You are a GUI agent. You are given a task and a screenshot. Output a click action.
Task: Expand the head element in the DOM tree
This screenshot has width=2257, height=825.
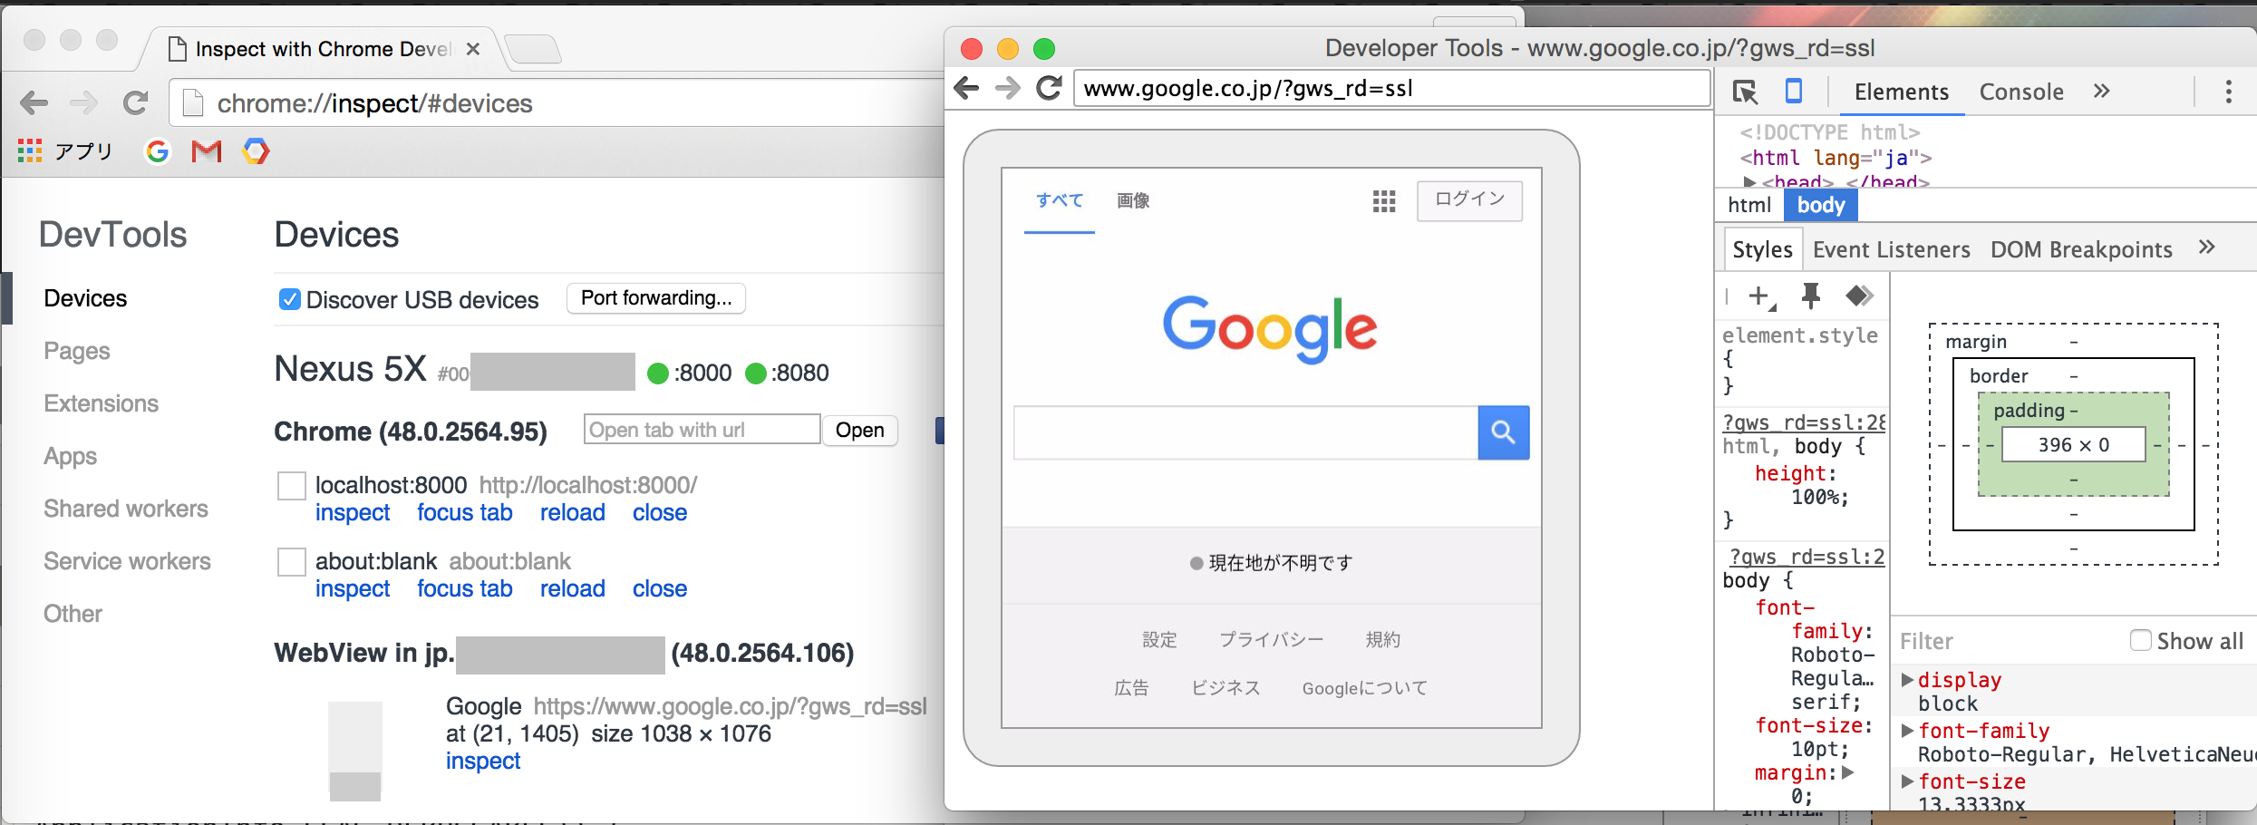1749,182
